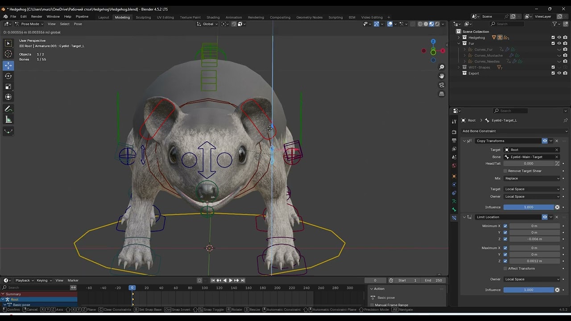Uncheck the Minimum X limit checkbox
The image size is (571, 321).
click(x=505, y=226)
